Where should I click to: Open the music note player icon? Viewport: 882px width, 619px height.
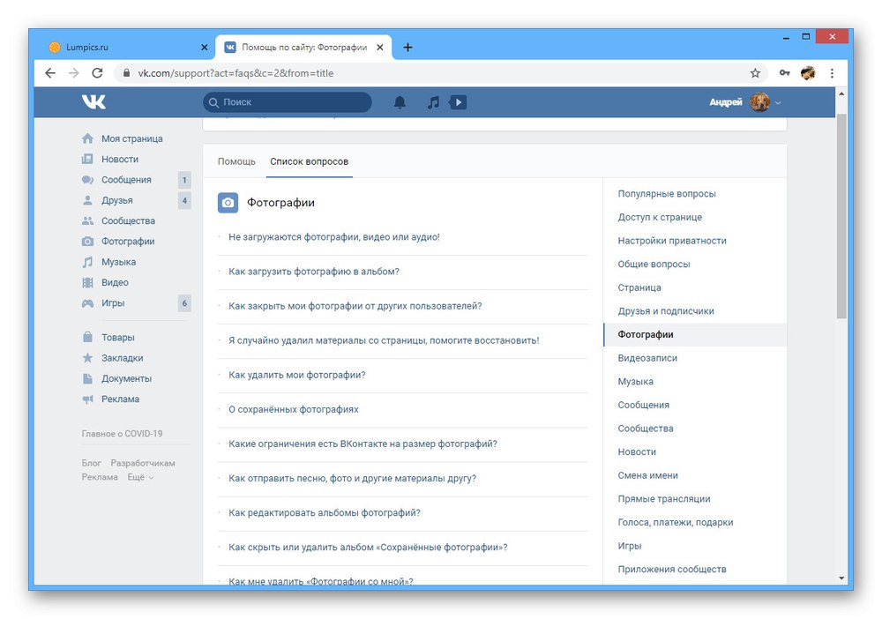(433, 102)
